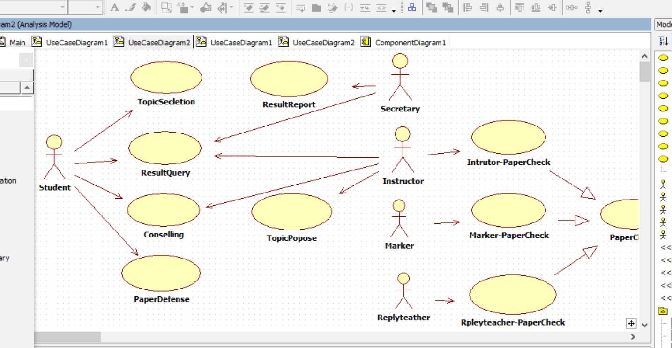Screen dimensions: 672x348
Task: Toggle the Word Wrap toolbar button
Action: [x=301, y=7]
